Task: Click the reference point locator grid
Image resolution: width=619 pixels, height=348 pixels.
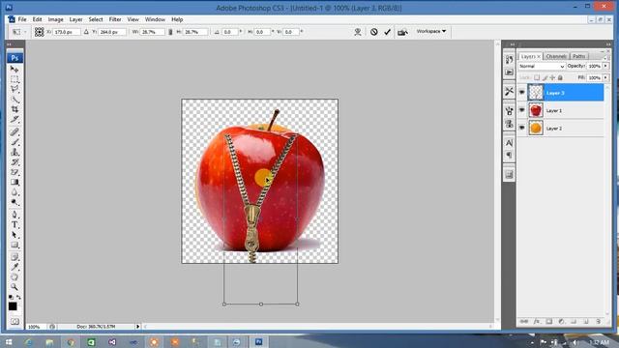Action: tap(39, 32)
